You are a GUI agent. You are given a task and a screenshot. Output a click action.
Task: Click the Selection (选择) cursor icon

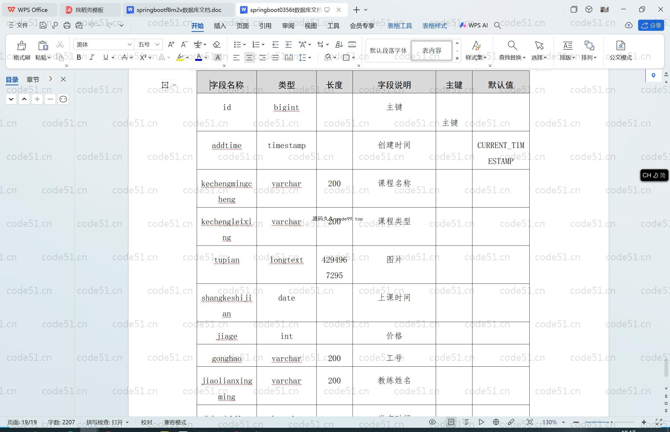(539, 45)
